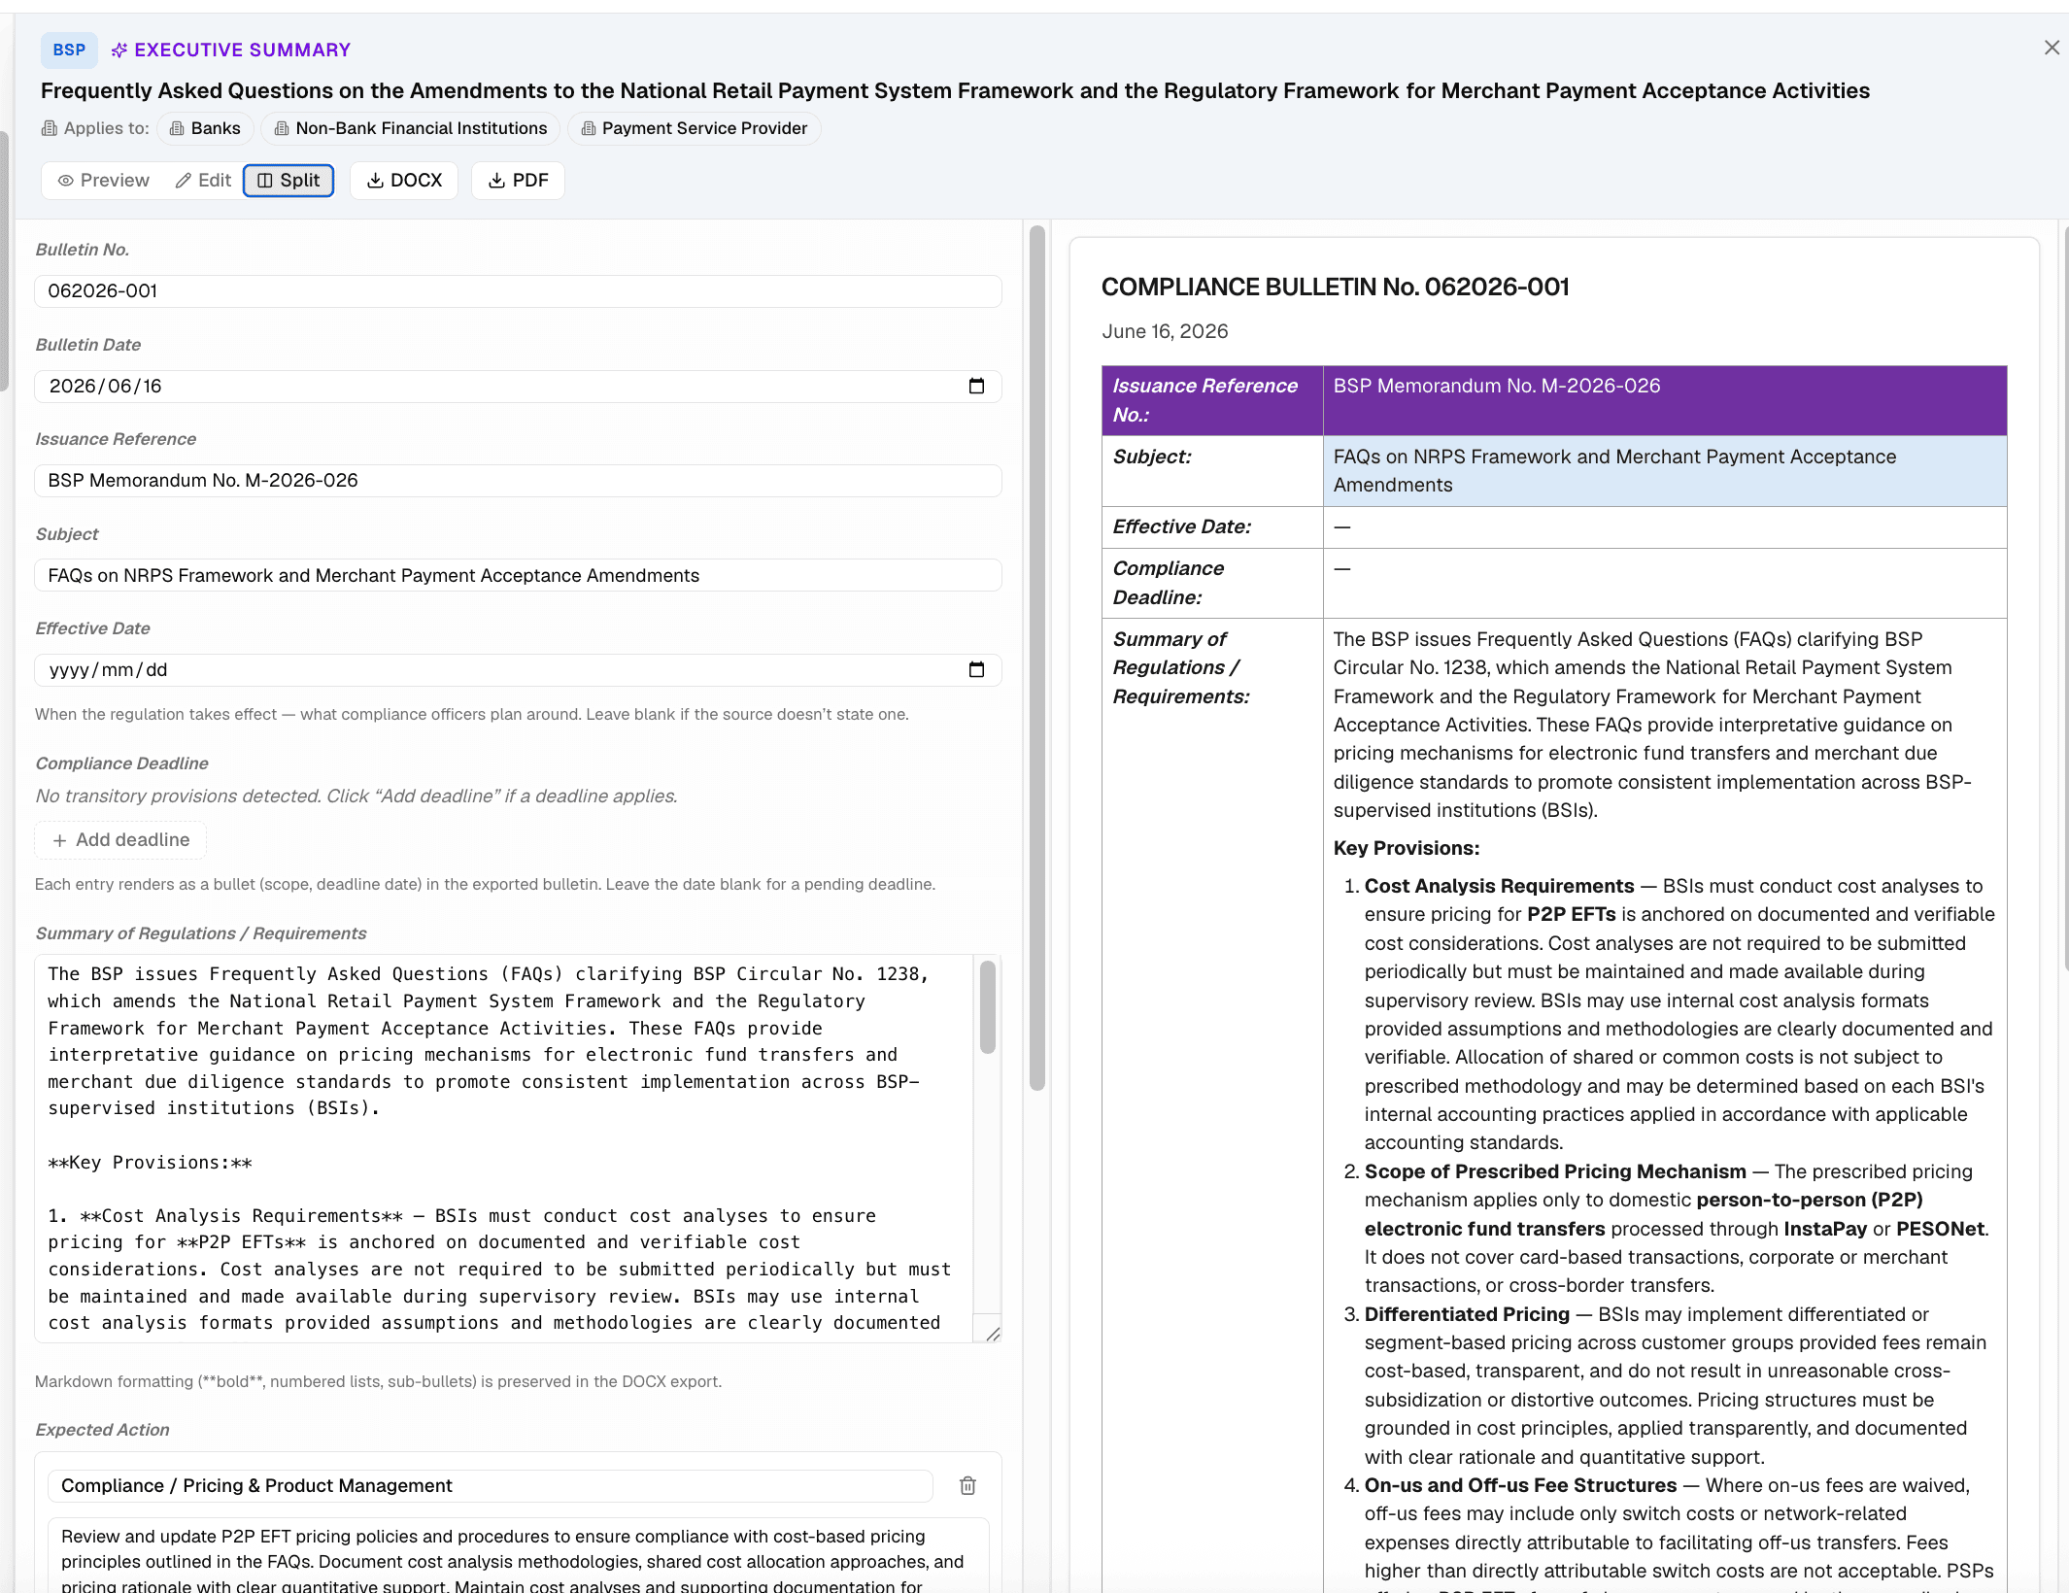Click the 'Key Provisions:' preview heading
Image resolution: width=2069 pixels, height=1593 pixels.
[1407, 848]
